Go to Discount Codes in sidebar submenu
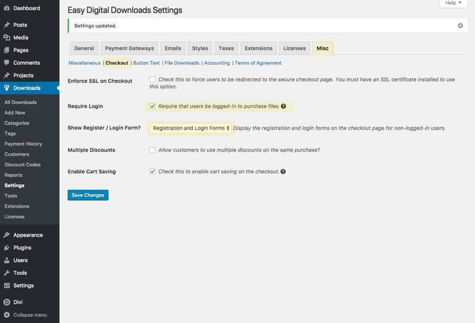 pos(22,165)
